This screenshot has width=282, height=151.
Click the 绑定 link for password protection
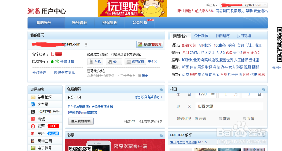tap(145, 76)
